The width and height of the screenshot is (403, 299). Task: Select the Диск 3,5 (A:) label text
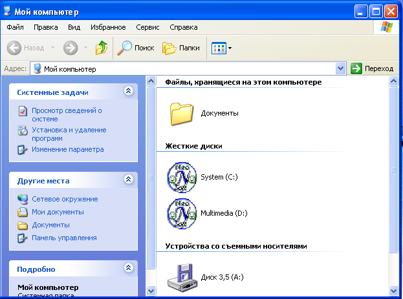pyautogui.click(x=223, y=277)
